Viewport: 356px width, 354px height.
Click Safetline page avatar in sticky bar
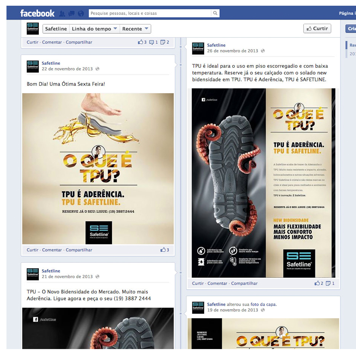33,29
